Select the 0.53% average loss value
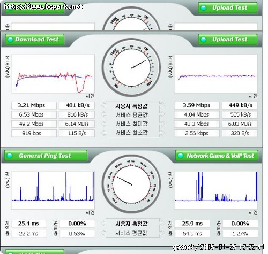The height and width of the screenshot is (254, 268). pyautogui.click(x=77, y=234)
